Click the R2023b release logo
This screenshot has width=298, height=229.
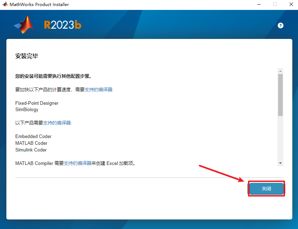point(63,25)
